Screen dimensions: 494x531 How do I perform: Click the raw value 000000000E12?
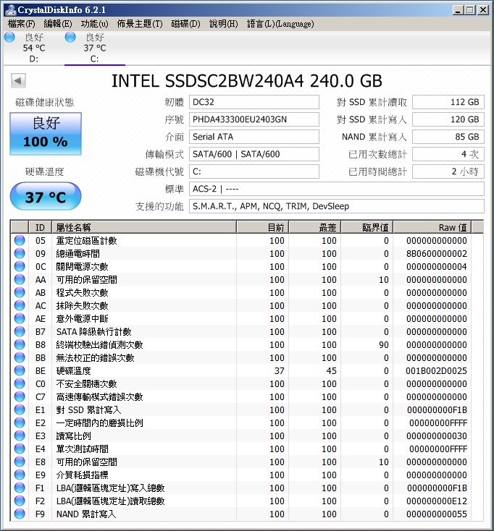tap(437, 501)
